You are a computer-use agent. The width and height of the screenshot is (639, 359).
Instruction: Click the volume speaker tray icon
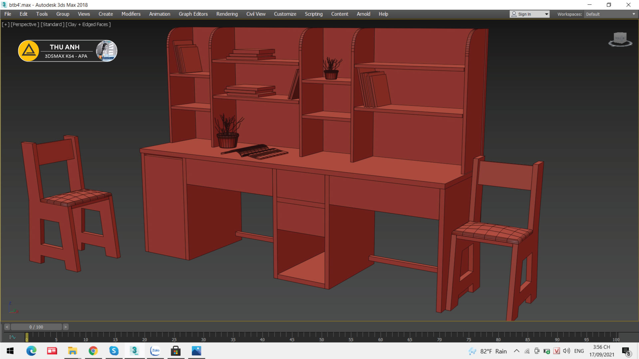566,351
